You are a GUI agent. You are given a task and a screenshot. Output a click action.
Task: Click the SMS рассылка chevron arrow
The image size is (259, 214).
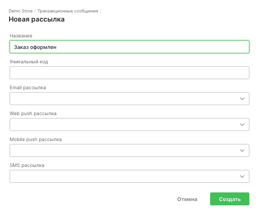coord(242,177)
